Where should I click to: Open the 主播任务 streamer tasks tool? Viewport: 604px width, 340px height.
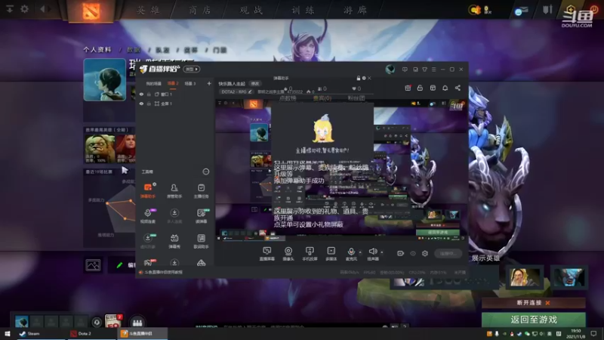click(x=201, y=190)
